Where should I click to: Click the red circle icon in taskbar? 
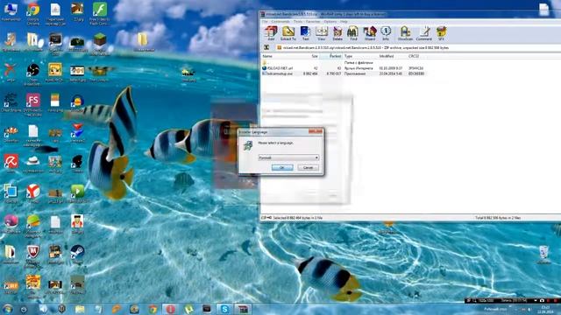[171, 309]
